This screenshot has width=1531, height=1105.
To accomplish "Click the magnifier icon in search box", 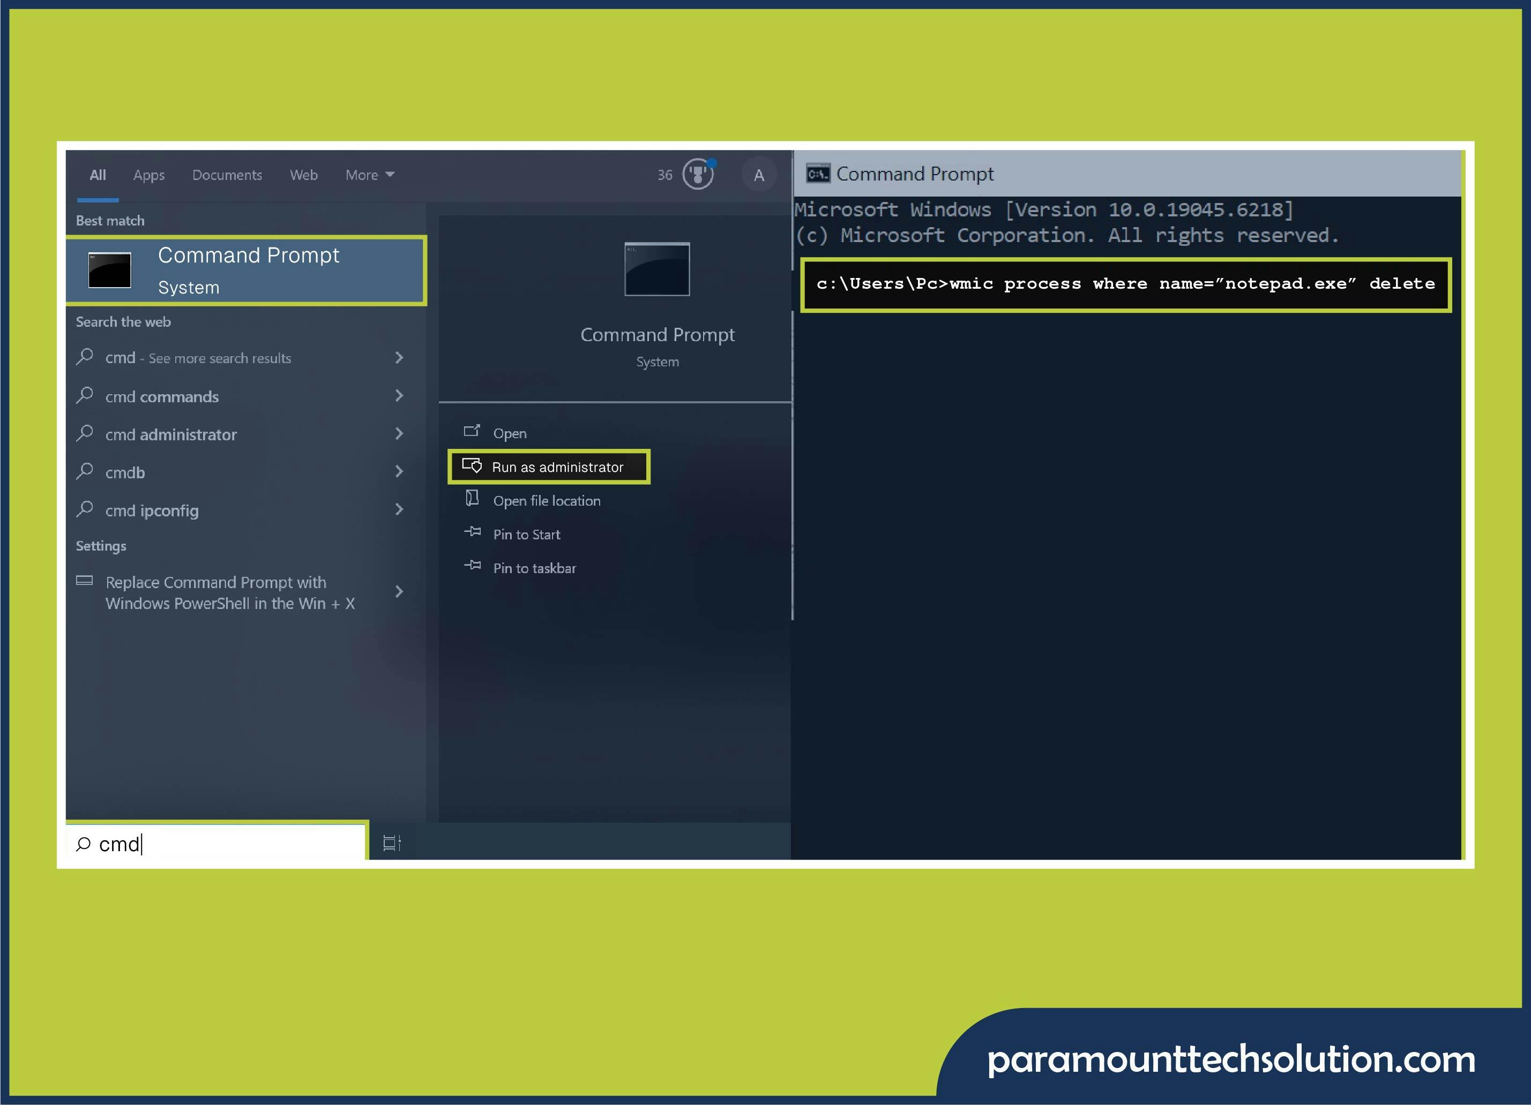I will pos(83,844).
